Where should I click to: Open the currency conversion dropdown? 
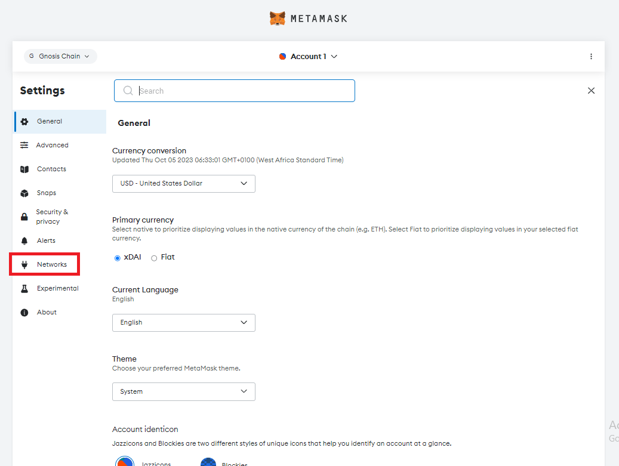click(x=183, y=184)
